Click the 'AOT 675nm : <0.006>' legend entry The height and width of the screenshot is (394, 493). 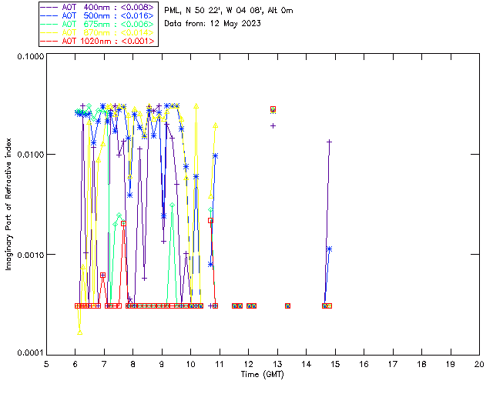click(x=108, y=24)
